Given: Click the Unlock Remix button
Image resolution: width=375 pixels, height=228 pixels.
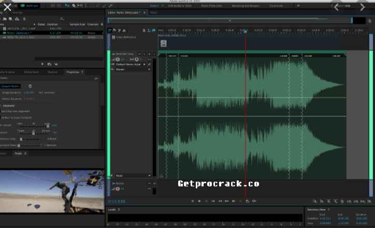Looking at the screenshot, I should [11, 86].
